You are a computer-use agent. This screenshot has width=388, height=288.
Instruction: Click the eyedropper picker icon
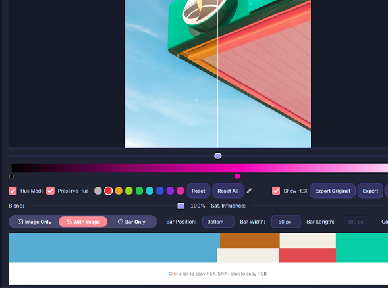pos(249,191)
